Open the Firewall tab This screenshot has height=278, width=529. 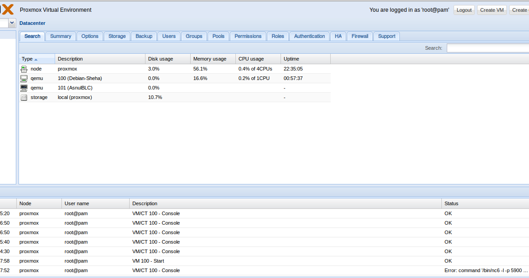click(x=359, y=36)
